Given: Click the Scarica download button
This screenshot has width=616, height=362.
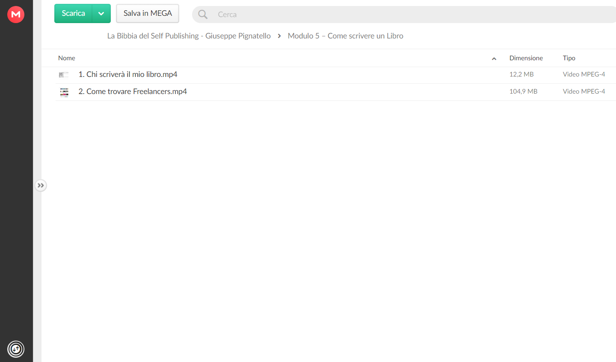Looking at the screenshot, I should tap(73, 14).
